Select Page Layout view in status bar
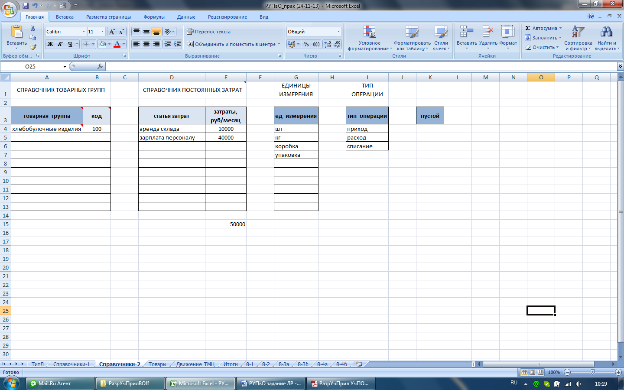The image size is (624, 390). click(533, 372)
